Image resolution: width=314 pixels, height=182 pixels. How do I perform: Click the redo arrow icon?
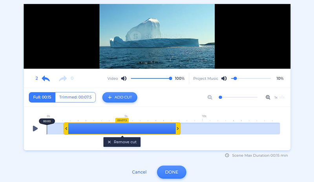click(x=63, y=78)
